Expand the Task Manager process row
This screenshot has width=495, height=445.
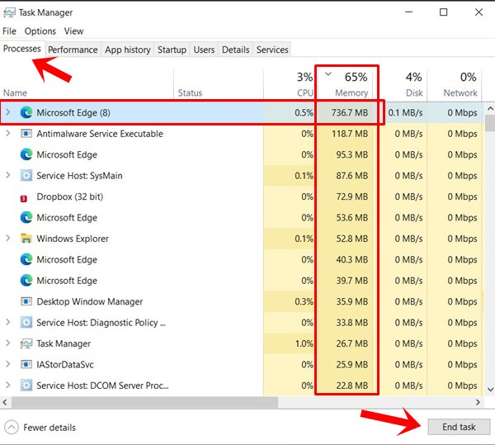coord(8,343)
